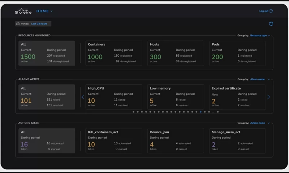Click the calendar icon beside Period

tap(18, 24)
